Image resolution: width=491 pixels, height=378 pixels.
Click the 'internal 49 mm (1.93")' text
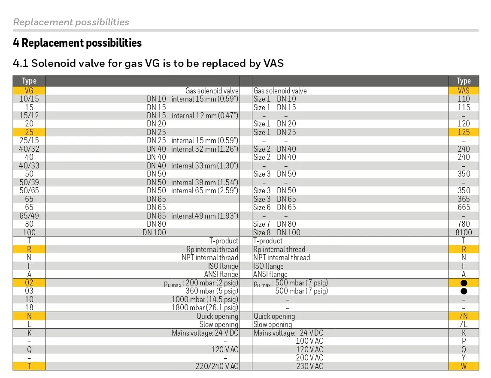[205, 216]
